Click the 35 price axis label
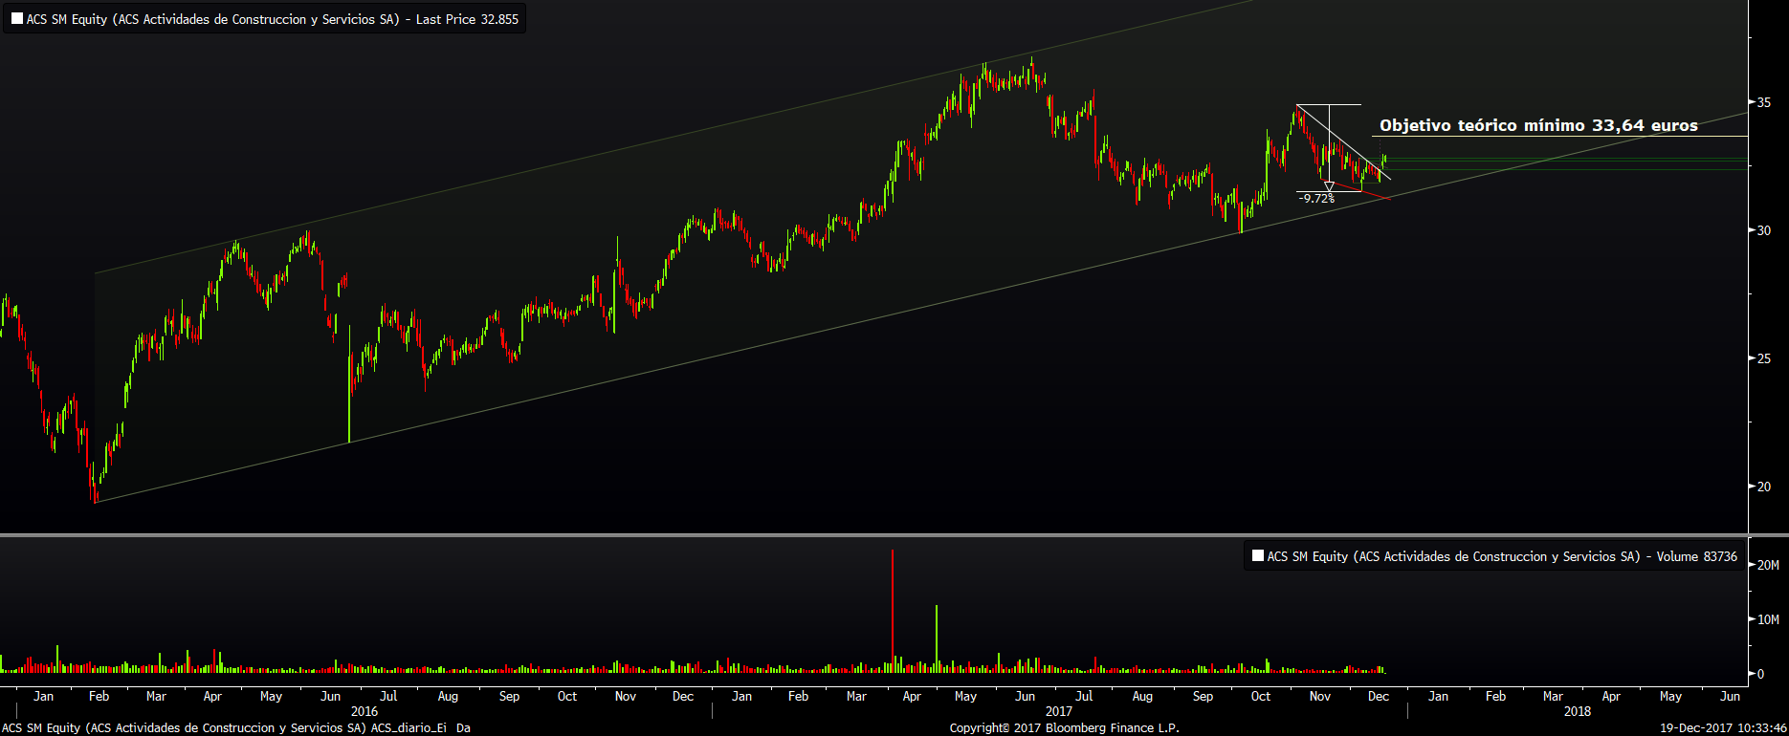1789x736 pixels. coord(1763,102)
